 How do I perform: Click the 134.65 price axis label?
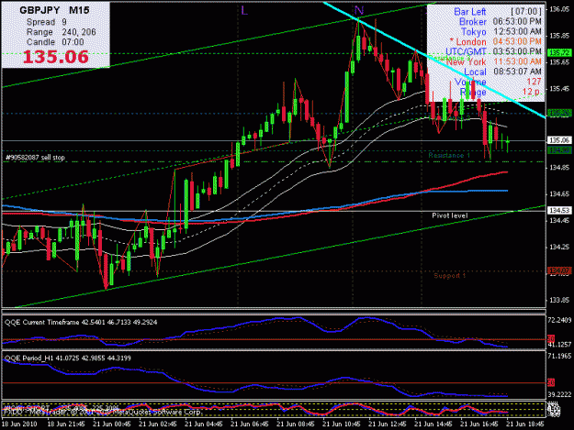click(559, 194)
